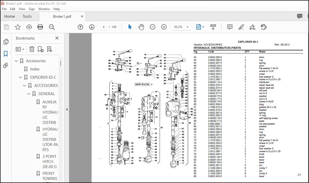Viewport: 309px width, 183px height.
Task: Open the File menu
Action: click(4, 9)
